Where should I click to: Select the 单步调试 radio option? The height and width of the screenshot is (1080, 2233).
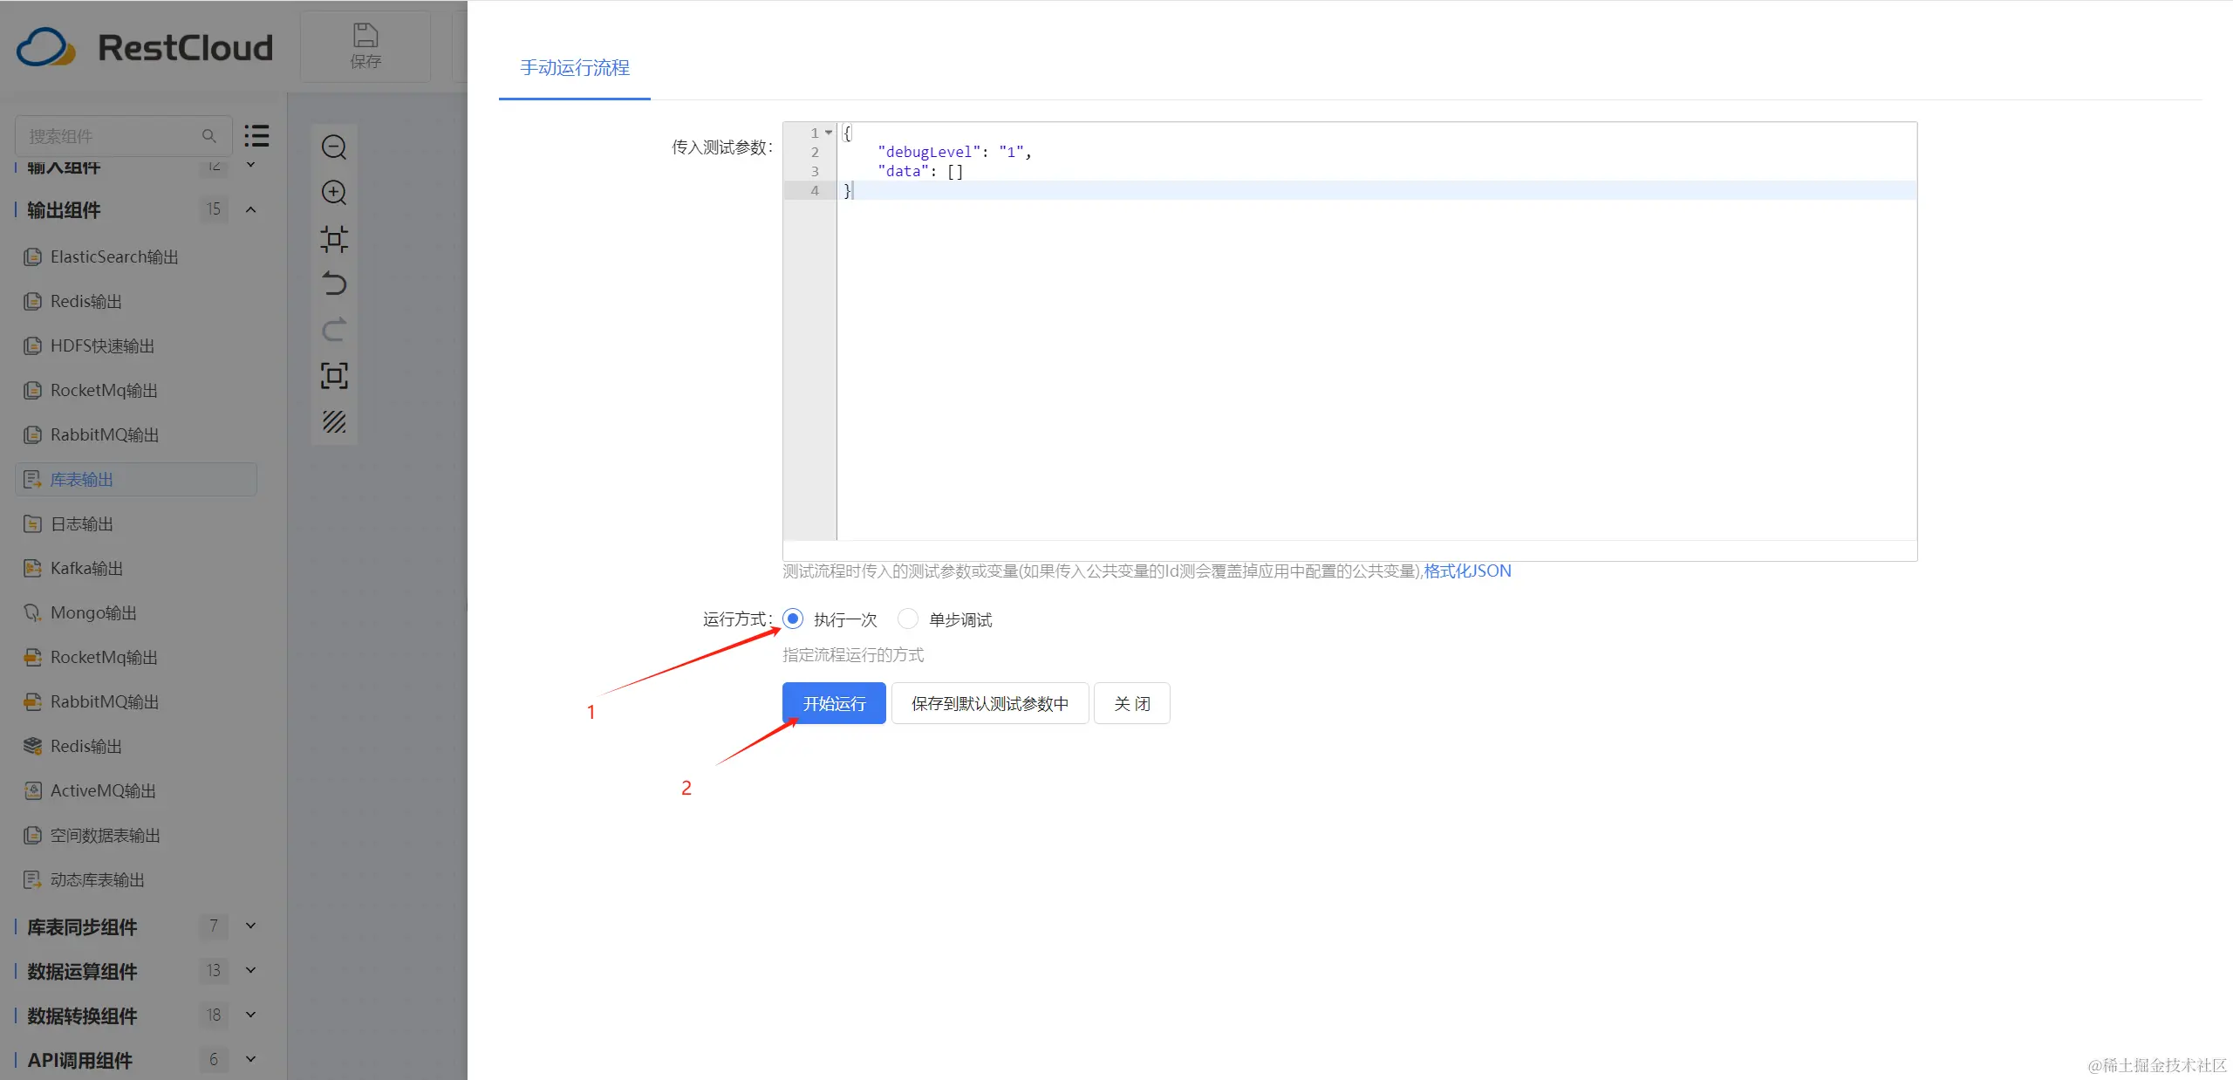click(x=908, y=619)
